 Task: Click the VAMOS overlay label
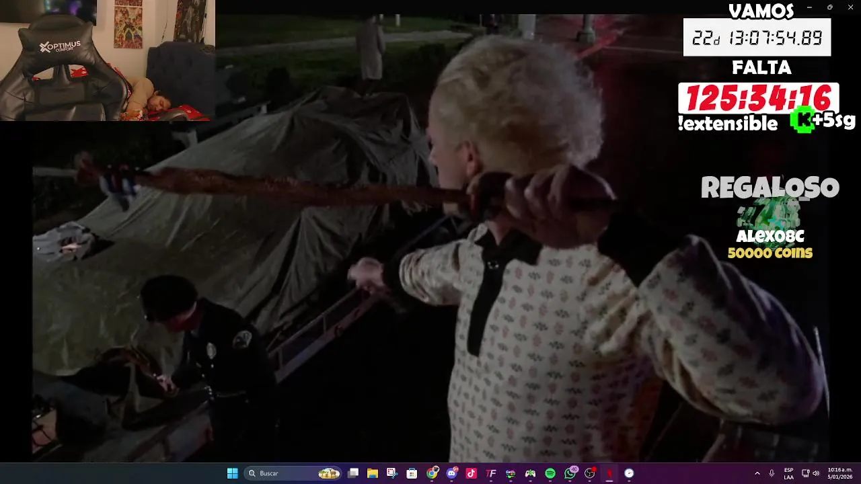tap(761, 11)
